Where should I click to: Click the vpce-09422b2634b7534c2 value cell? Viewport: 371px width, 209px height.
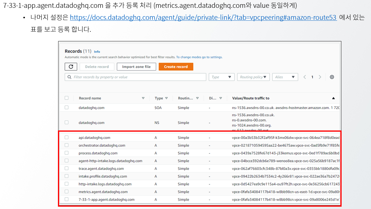point(285,176)
